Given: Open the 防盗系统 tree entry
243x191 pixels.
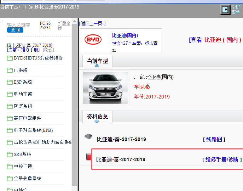Looking at the screenshot, I should coord(23,106).
